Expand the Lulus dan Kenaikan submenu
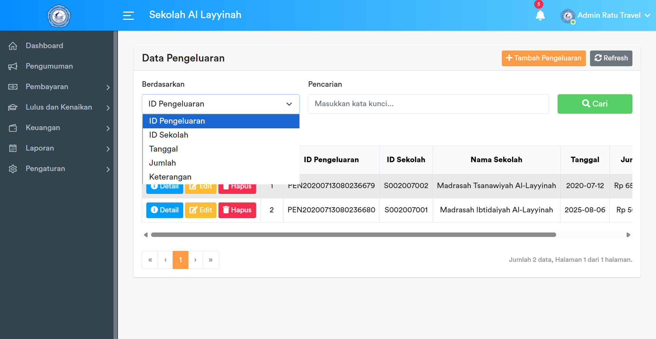Viewport: 656px width, 339px height. [x=108, y=108]
